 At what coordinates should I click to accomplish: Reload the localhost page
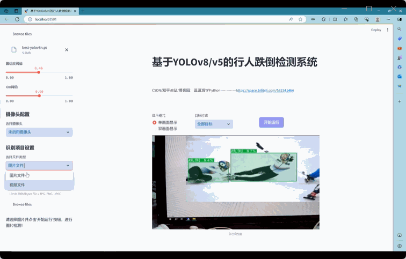coord(17,19)
